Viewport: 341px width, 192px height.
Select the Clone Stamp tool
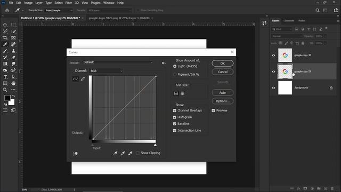click(13, 51)
